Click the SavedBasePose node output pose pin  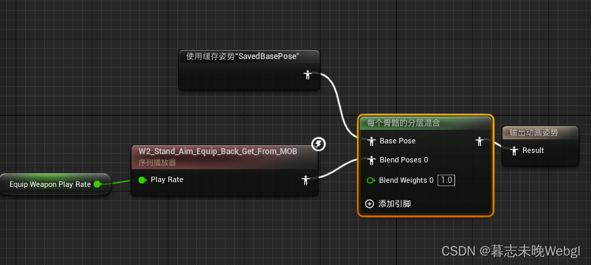(x=308, y=75)
